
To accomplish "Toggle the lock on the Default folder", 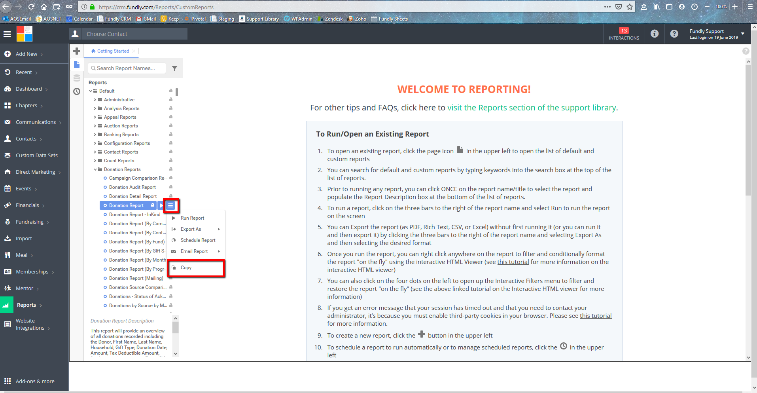I will click(170, 91).
